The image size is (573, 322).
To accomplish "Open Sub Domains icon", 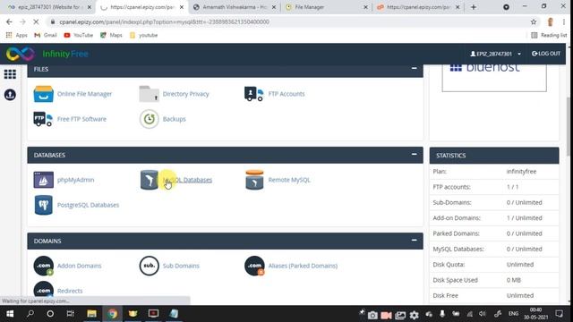I will click(150, 266).
